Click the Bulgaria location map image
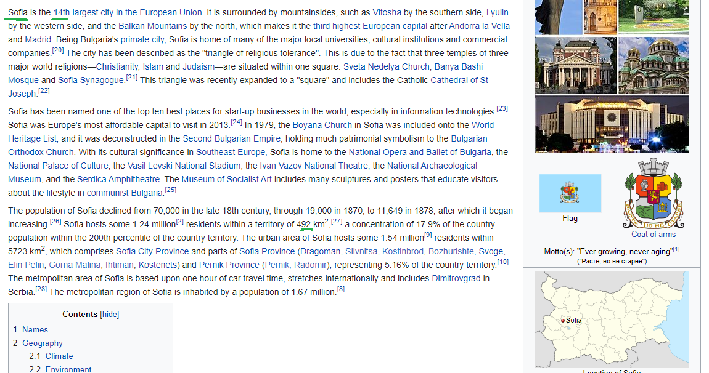709x373 pixels. pyautogui.click(x=612, y=320)
